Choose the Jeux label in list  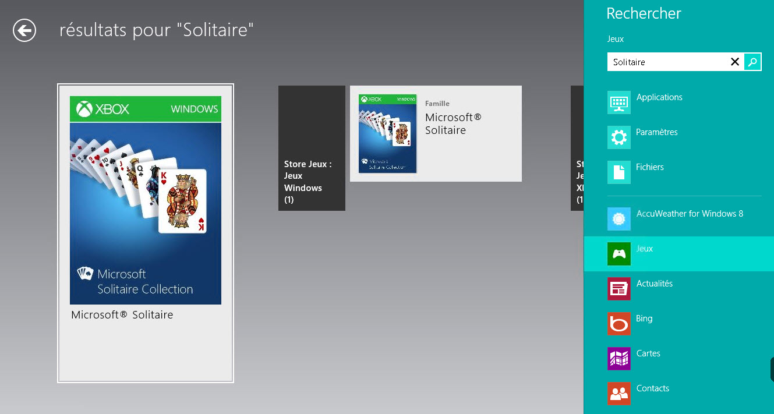click(645, 249)
